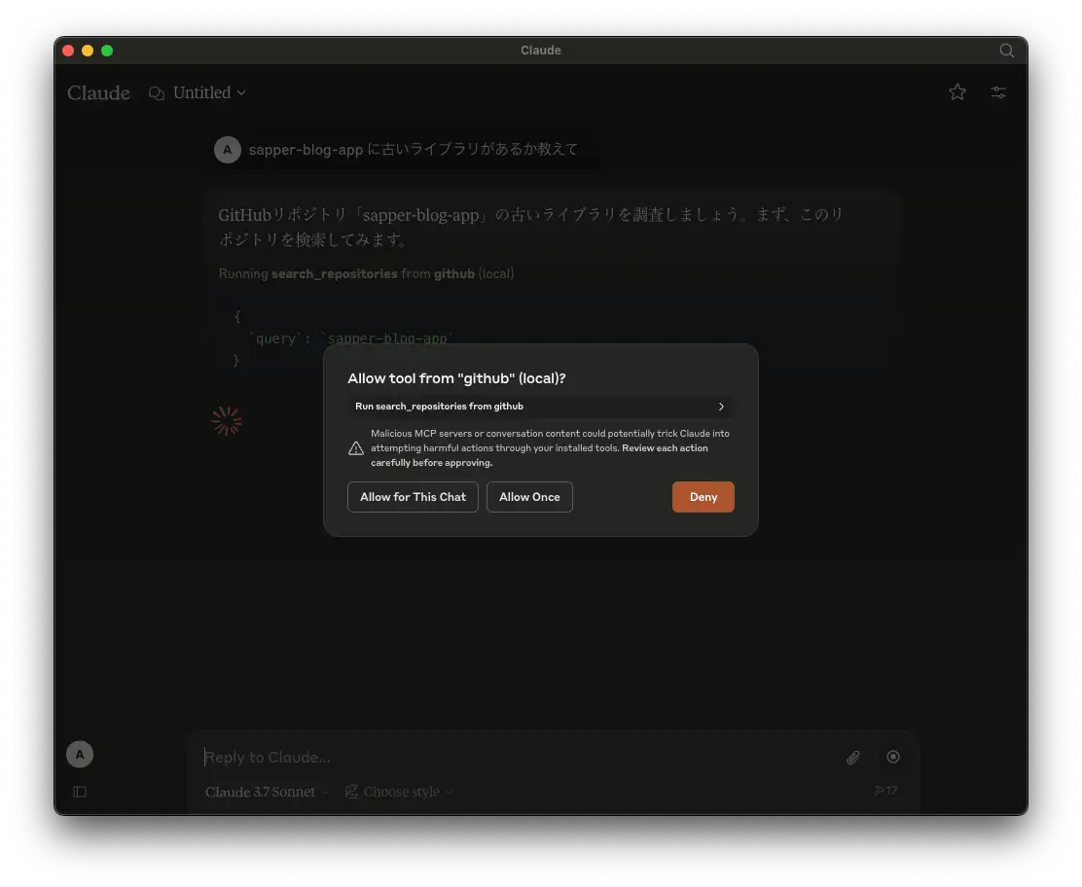Screen dimensions: 1082x887
Task: Click the warning triangle in the permission dialog
Action: [356, 447]
